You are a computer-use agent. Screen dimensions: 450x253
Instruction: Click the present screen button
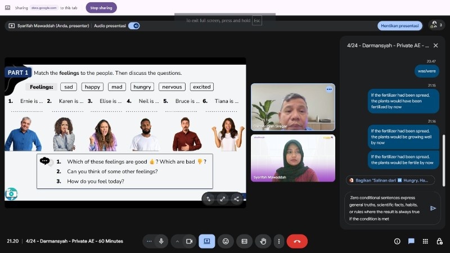[x=207, y=241]
